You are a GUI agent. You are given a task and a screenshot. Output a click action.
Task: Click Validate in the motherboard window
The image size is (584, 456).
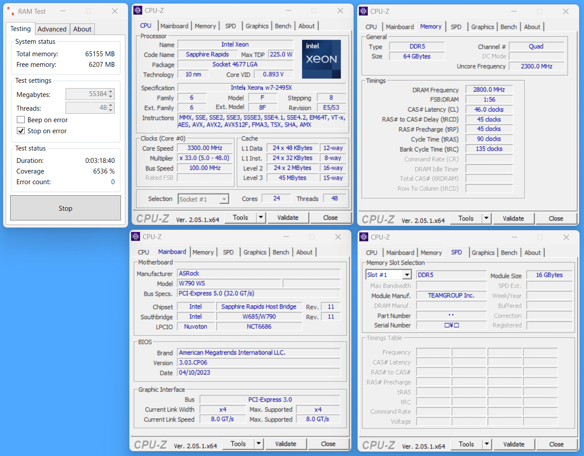coord(286,444)
